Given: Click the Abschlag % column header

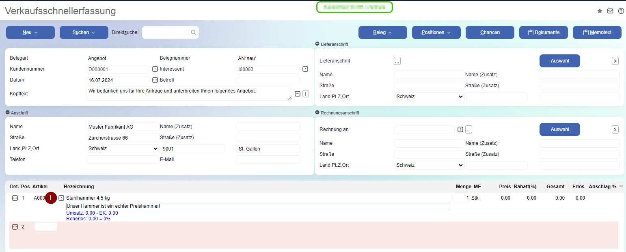Looking at the screenshot, I should tap(602, 187).
